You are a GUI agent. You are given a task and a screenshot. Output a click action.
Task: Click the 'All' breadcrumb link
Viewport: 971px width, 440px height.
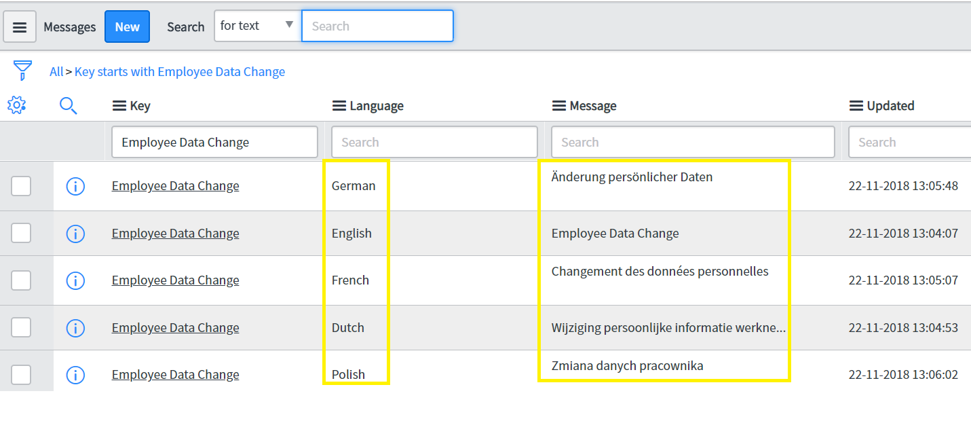tap(56, 71)
